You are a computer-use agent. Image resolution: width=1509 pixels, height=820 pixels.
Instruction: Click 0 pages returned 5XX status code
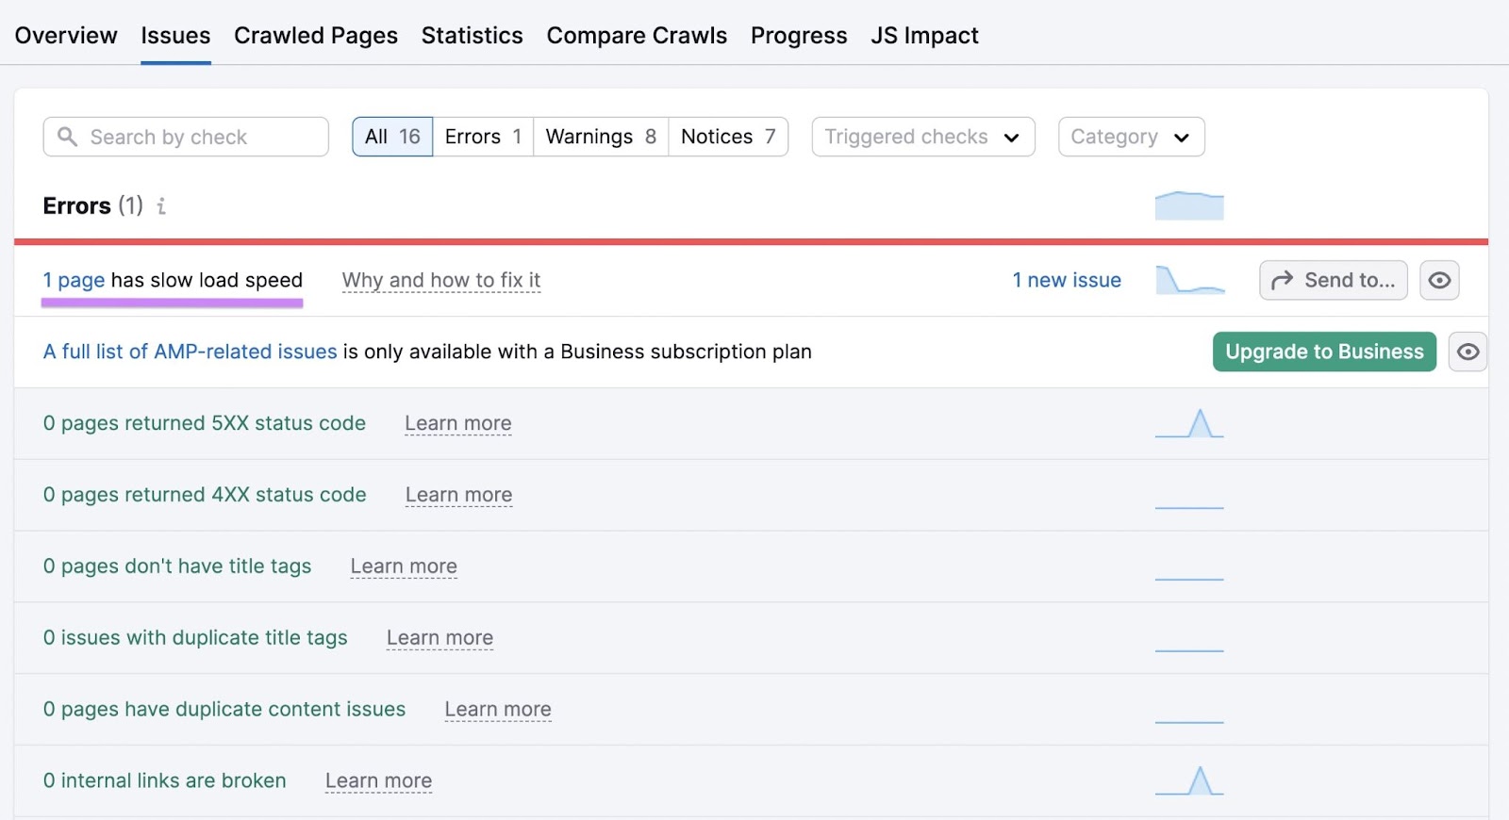pos(205,423)
